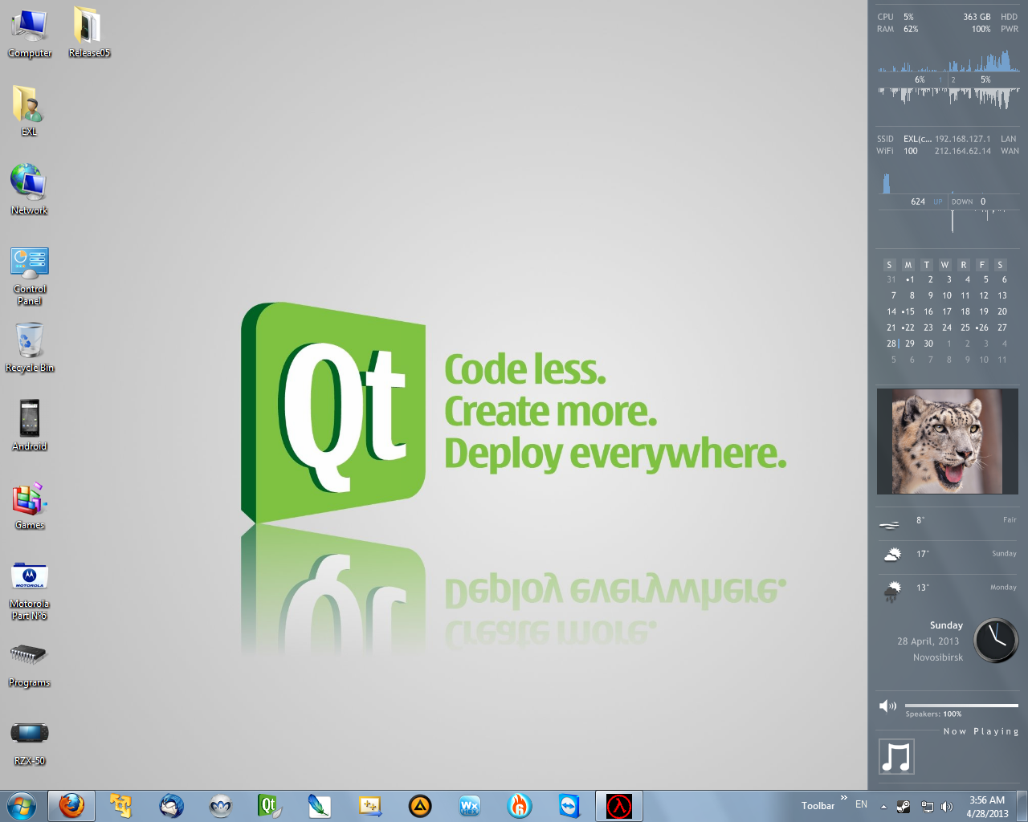The width and height of the screenshot is (1028, 822).
Task: Open Thunderbird mail from the taskbar
Action: 171,806
